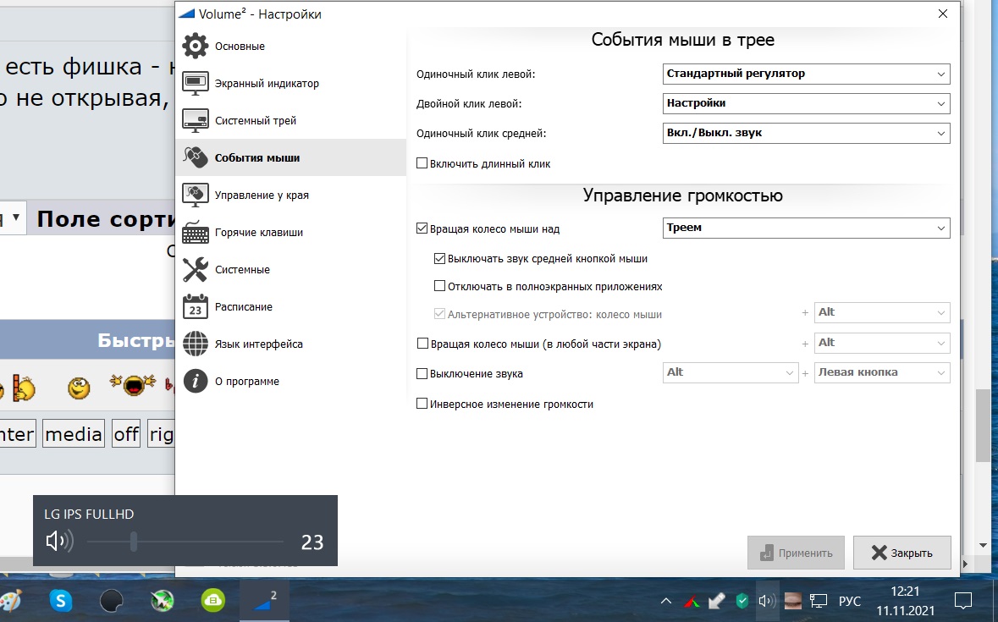Open the Системные wrench icon

[x=196, y=270]
